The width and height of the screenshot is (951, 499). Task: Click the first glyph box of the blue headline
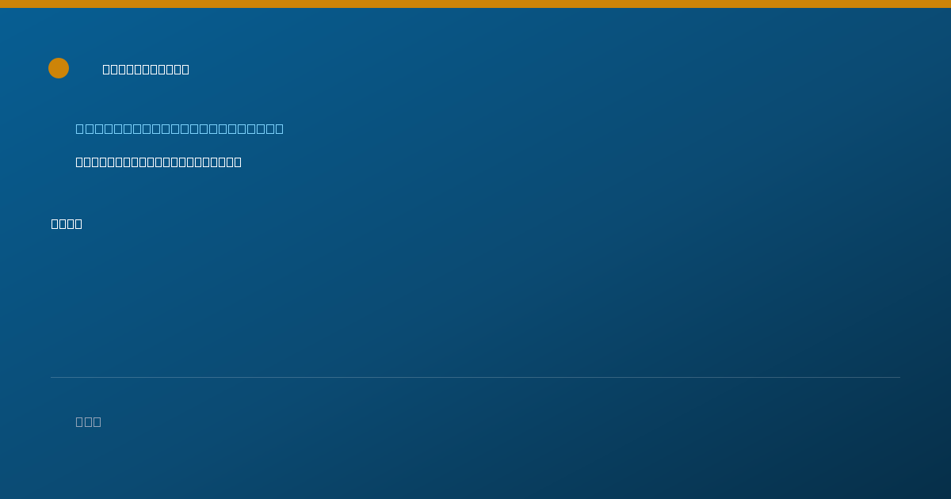tap(79, 128)
